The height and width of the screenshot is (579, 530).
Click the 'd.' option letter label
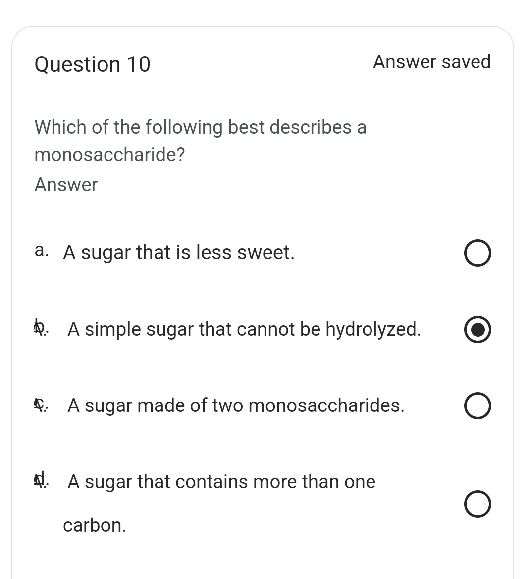pyautogui.click(x=42, y=481)
